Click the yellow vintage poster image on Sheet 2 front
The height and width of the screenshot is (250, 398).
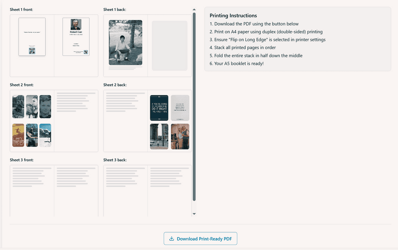[18, 135]
